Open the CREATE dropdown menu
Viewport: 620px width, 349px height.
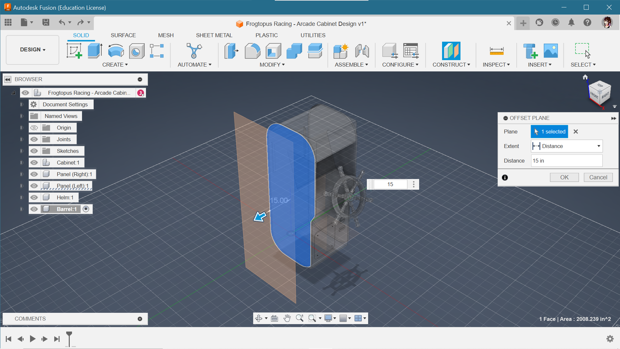click(x=115, y=65)
